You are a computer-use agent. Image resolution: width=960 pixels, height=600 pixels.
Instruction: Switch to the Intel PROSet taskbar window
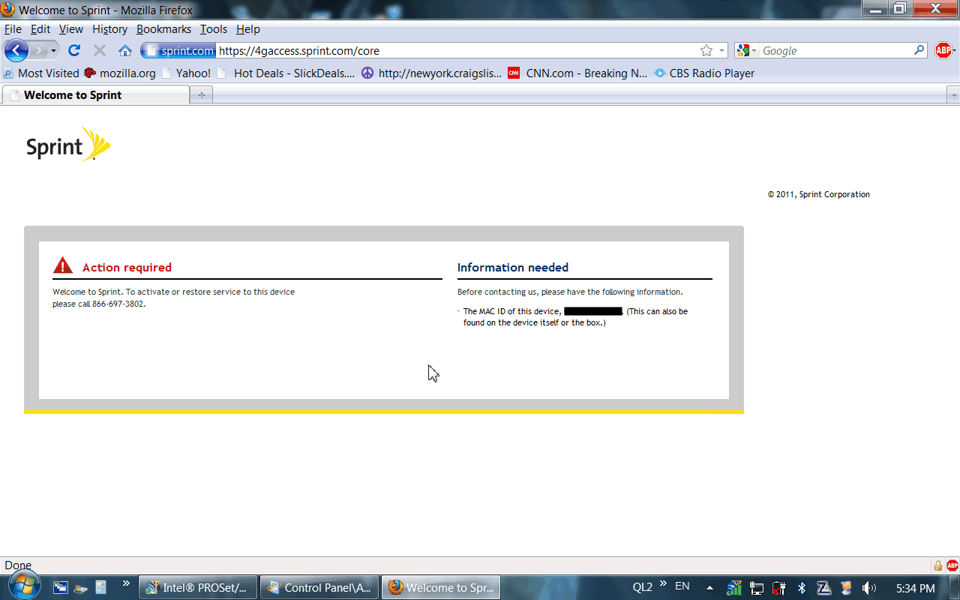click(x=199, y=588)
